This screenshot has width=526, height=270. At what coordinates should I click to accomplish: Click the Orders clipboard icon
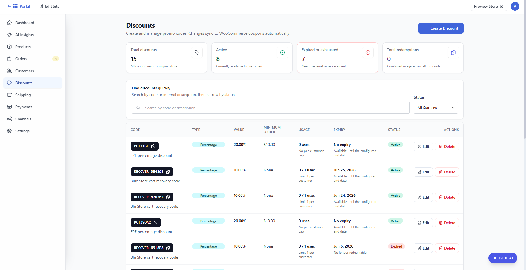coord(9,59)
